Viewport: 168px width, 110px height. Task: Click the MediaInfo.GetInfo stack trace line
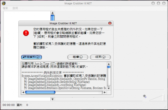click(x=57, y=82)
